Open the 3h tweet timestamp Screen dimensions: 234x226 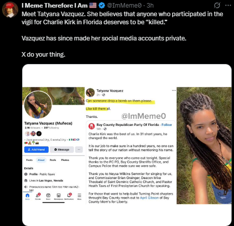pyautogui.click(x=150, y=6)
